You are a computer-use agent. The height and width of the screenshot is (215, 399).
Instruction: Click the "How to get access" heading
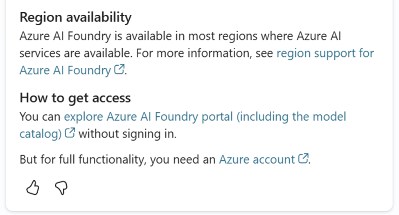[75, 98]
